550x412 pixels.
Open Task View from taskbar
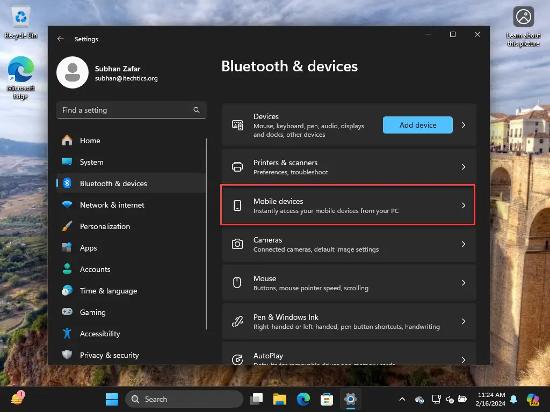click(256, 399)
